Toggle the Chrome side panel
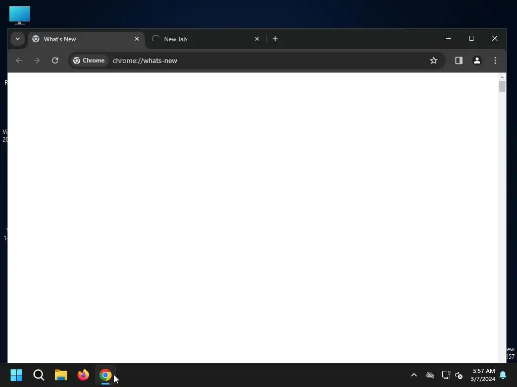 (x=459, y=60)
